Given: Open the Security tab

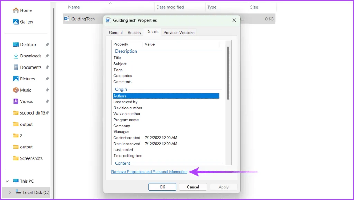Looking at the screenshot, I should [x=134, y=33].
